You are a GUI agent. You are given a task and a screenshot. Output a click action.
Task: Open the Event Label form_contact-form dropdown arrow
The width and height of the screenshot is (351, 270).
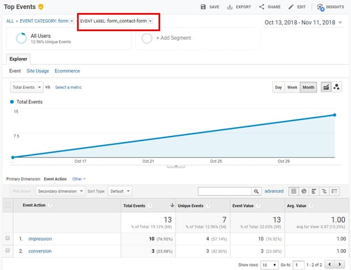[x=151, y=22]
